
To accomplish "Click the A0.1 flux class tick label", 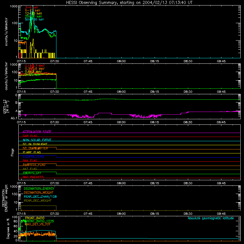I will click(14, 118).
